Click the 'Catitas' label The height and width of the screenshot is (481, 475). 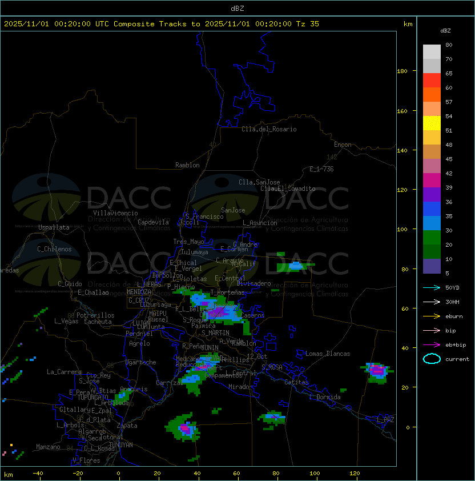296,382
